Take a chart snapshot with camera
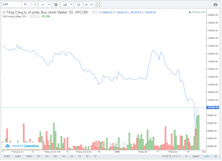 tap(215, 5)
